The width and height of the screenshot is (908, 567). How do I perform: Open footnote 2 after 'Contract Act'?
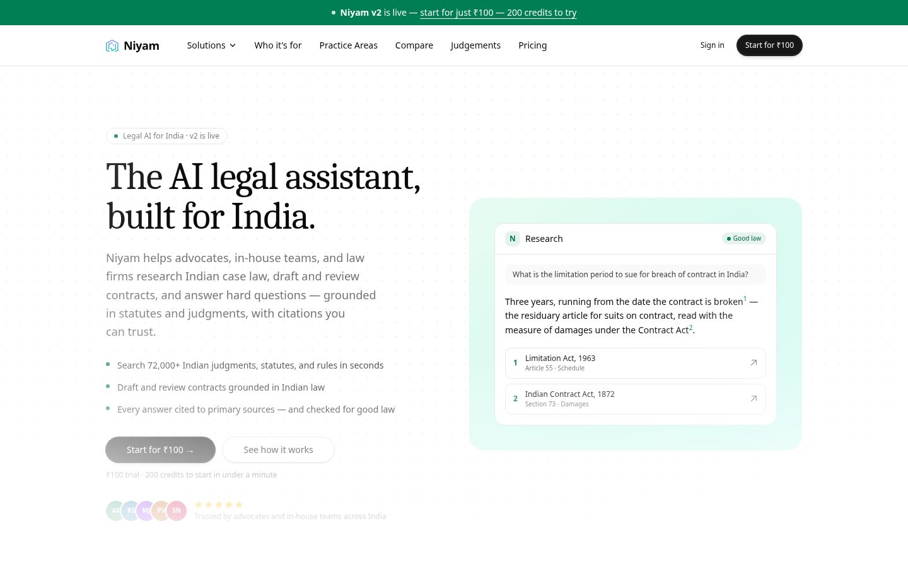[690, 328]
